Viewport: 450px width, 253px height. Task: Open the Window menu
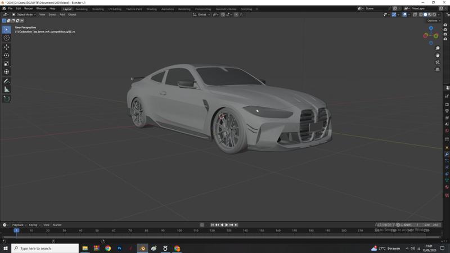pos(41,8)
